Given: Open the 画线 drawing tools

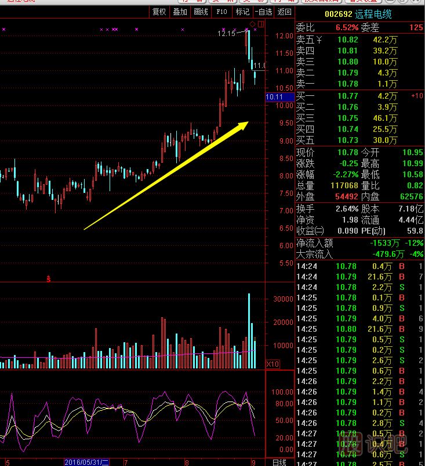Looking at the screenshot, I should tap(201, 12).
